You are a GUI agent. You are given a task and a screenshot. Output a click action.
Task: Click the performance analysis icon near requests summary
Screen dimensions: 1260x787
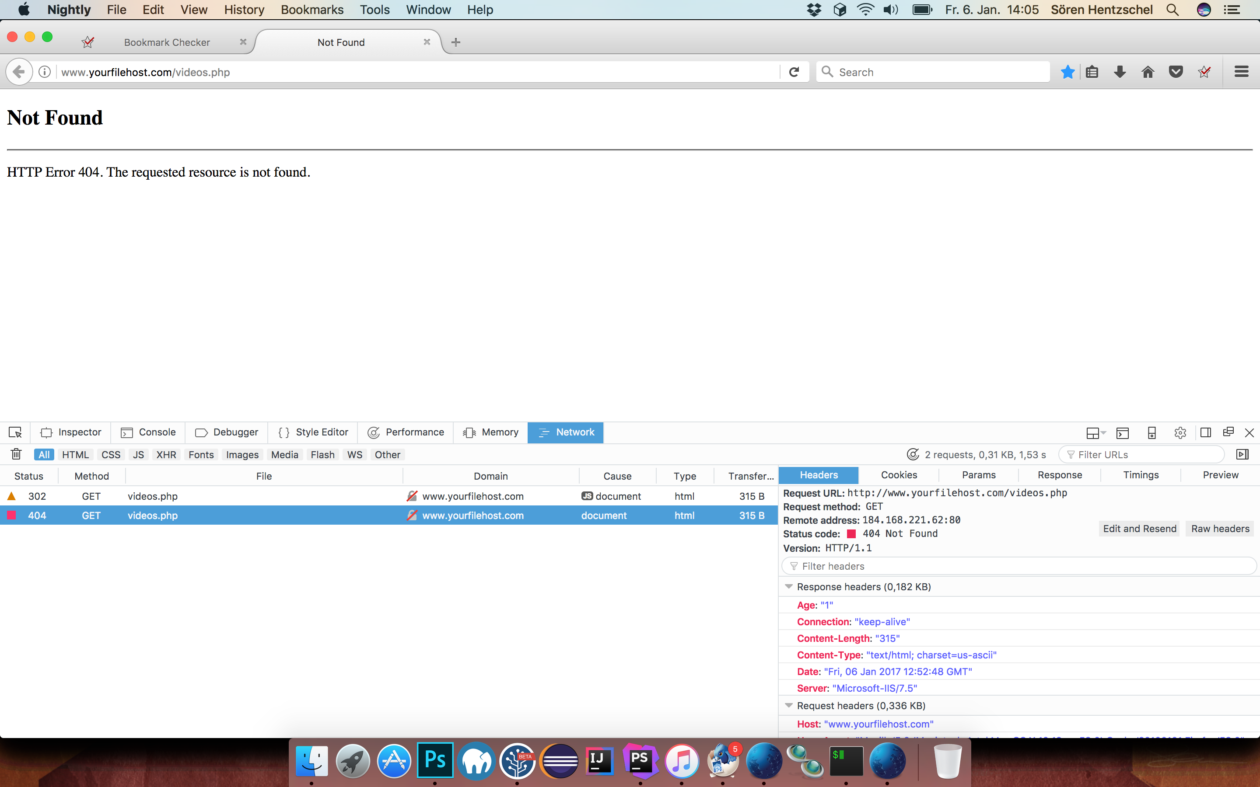pyautogui.click(x=913, y=454)
